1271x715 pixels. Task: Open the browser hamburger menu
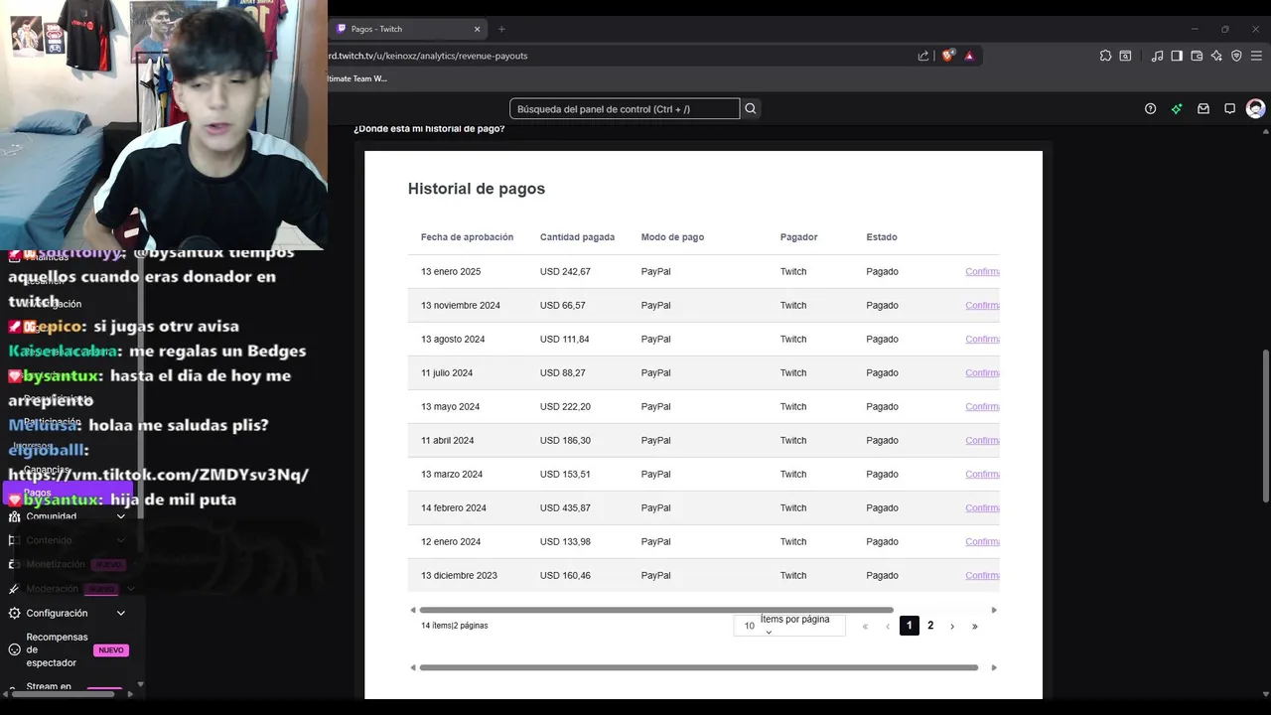tap(1256, 56)
